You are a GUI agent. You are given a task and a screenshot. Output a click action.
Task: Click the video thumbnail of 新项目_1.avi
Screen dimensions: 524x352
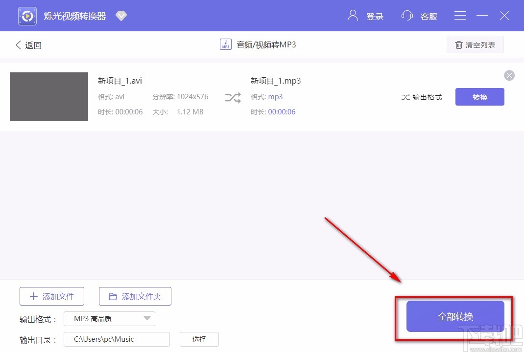pos(48,96)
